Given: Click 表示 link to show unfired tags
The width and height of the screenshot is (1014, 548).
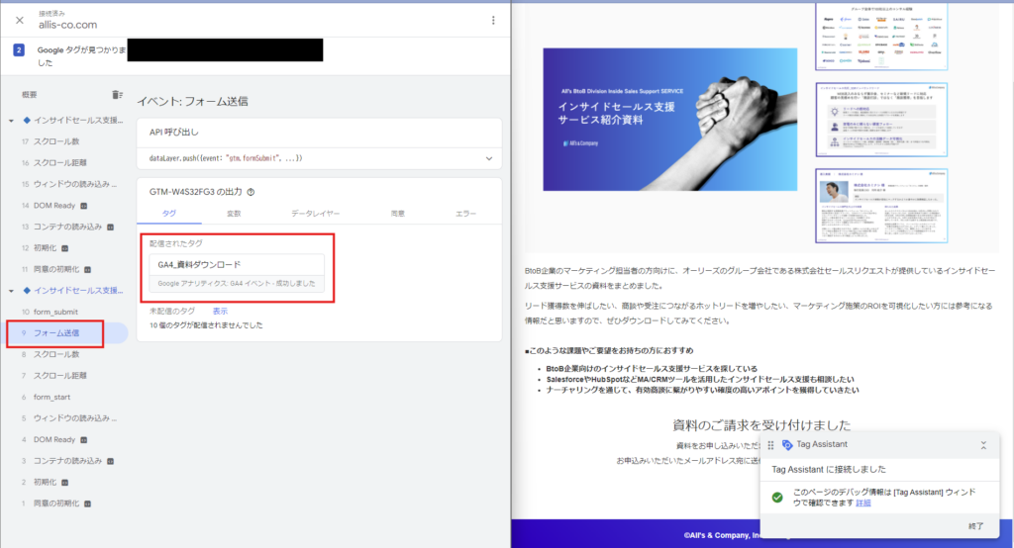Looking at the screenshot, I should pos(220,311).
